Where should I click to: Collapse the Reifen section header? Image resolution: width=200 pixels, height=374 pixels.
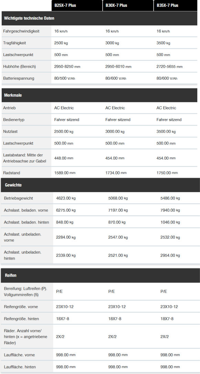[x=101, y=275]
